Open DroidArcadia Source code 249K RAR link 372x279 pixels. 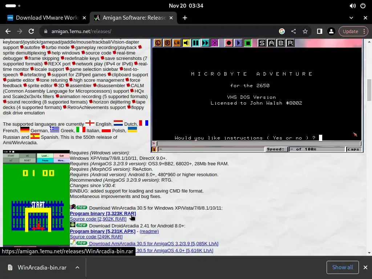click(x=96, y=237)
